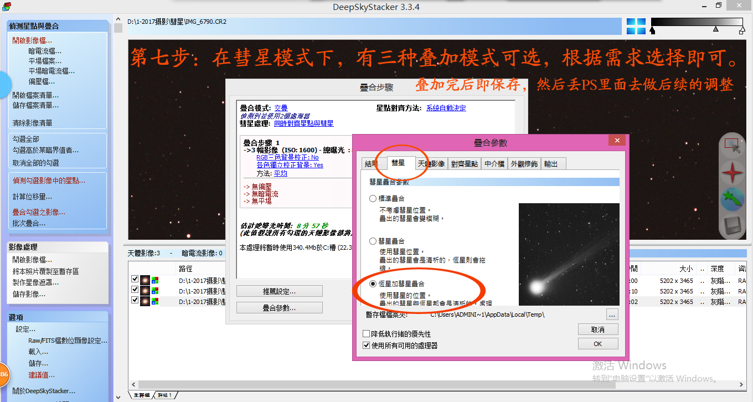Click 平場檔案... in left panel

coord(45,61)
